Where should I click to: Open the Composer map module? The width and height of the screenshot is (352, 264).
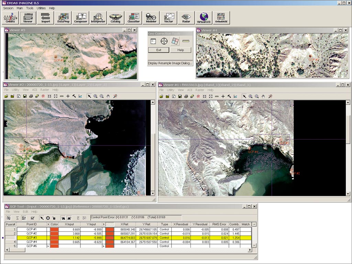click(80, 18)
